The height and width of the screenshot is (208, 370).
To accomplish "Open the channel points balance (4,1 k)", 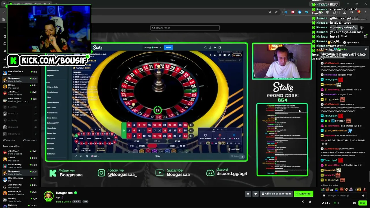I will pos(326,203).
